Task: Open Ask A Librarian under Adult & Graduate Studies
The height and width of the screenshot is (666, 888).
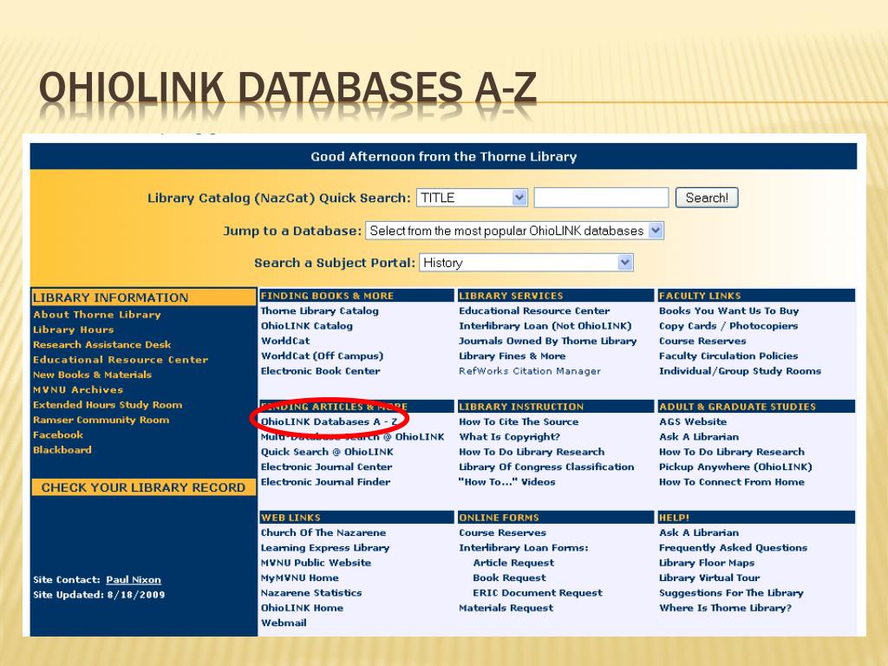Action: click(x=699, y=437)
